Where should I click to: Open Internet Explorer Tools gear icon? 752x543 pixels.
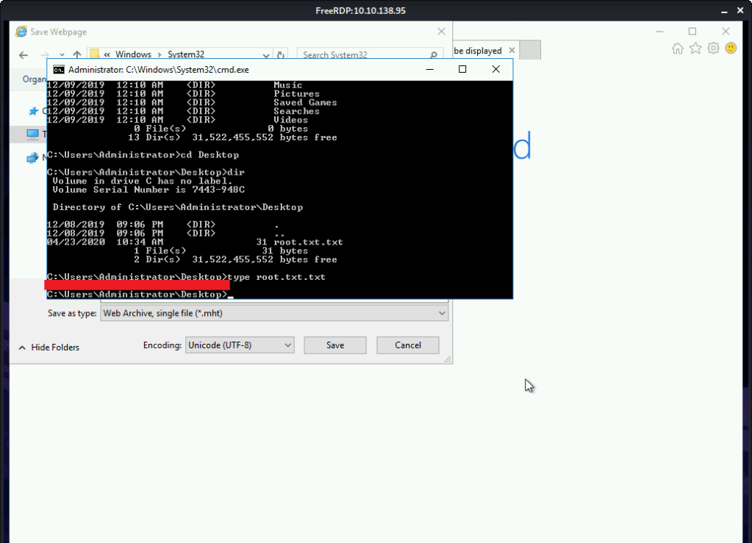point(713,48)
